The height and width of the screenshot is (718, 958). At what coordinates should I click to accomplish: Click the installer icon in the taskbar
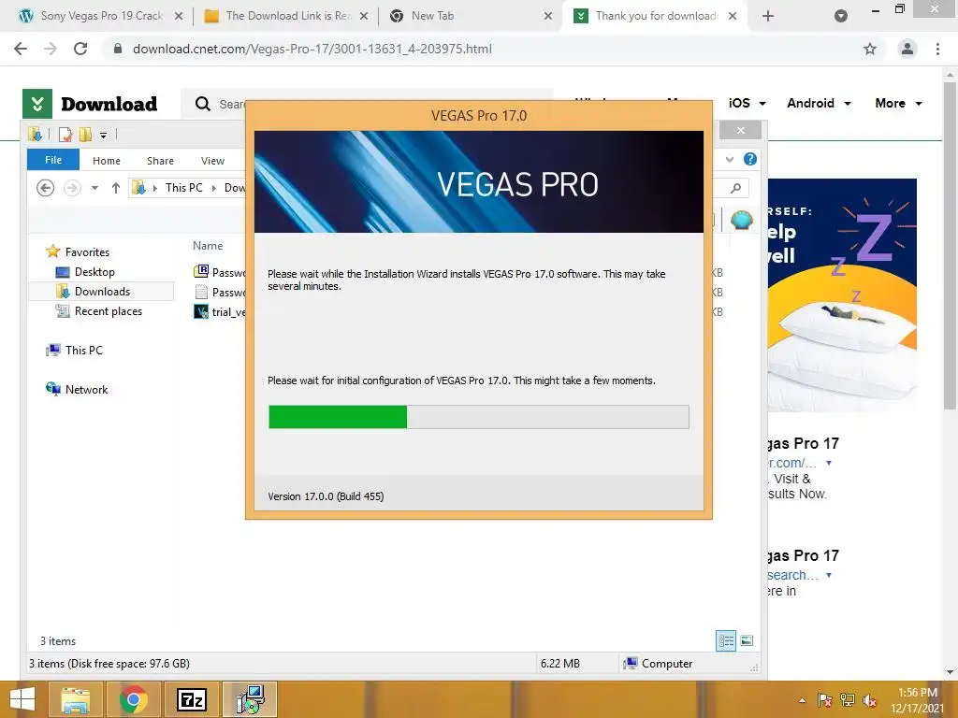tap(250, 699)
